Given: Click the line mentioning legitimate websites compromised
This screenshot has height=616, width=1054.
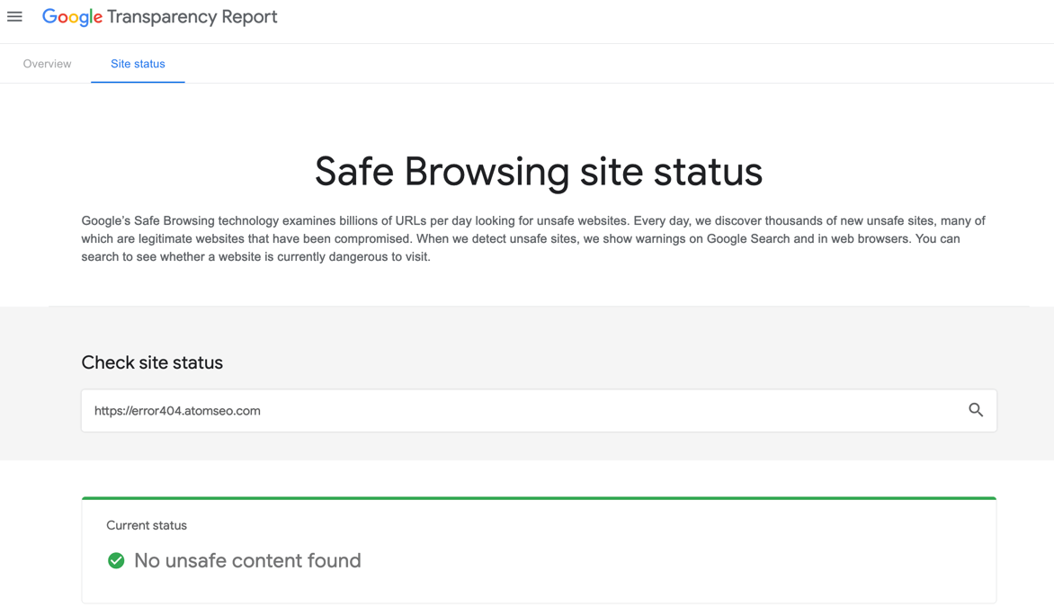Looking at the screenshot, I should point(521,238).
